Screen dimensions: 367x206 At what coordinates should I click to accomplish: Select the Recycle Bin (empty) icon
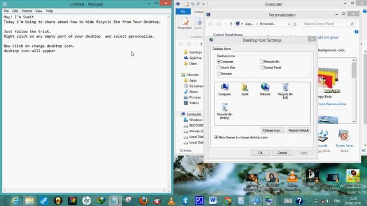click(224, 111)
